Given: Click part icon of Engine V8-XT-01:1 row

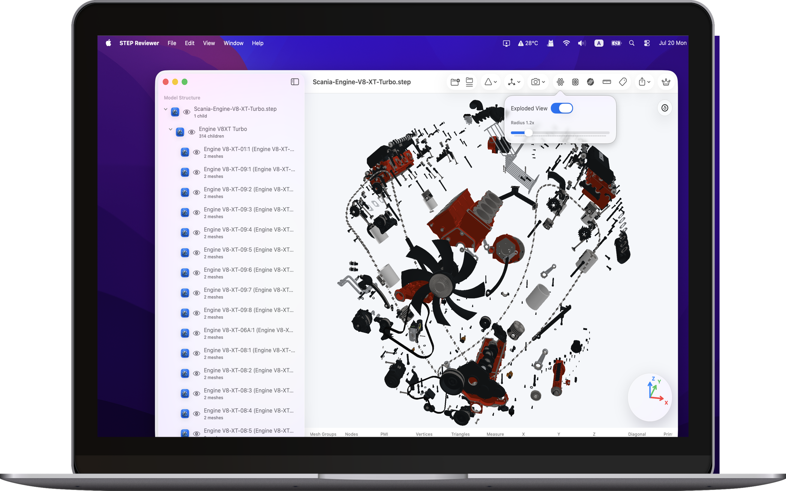Looking at the screenshot, I should click(x=185, y=152).
